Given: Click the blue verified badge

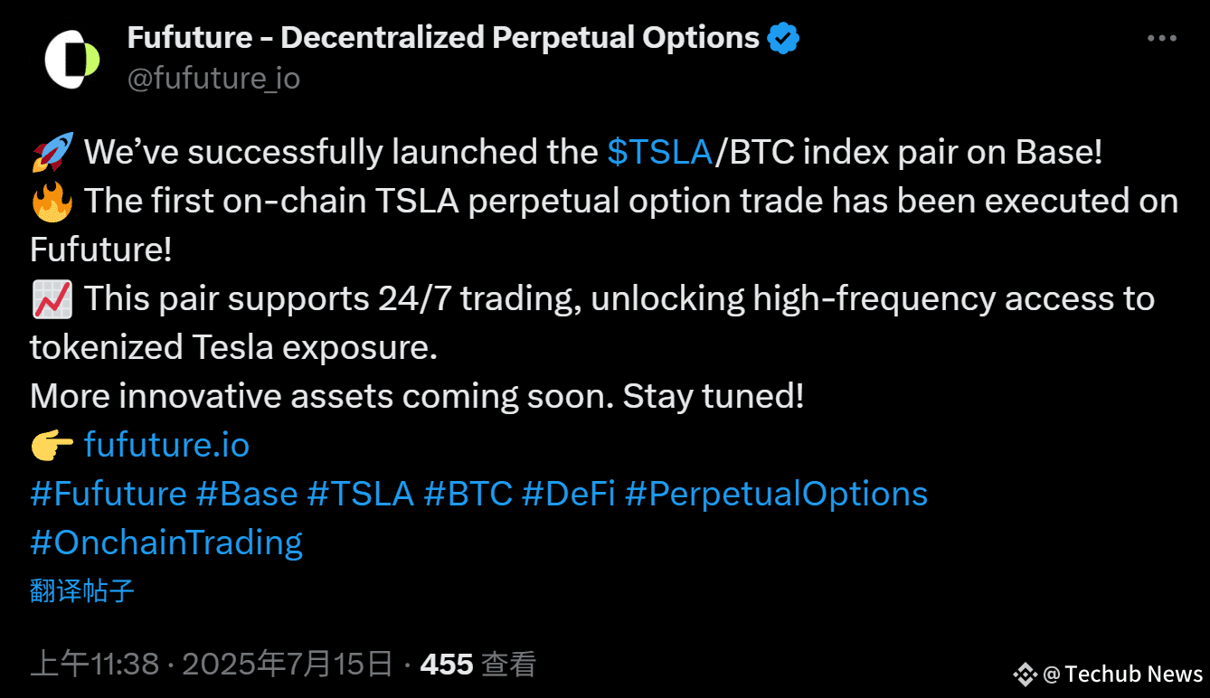Looking at the screenshot, I should click(x=783, y=38).
